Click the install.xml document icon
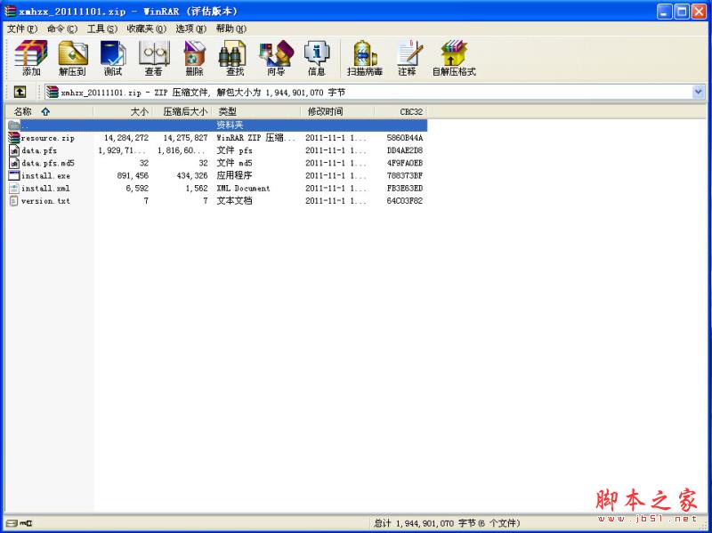712x533 pixels. (x=14, y=188)
